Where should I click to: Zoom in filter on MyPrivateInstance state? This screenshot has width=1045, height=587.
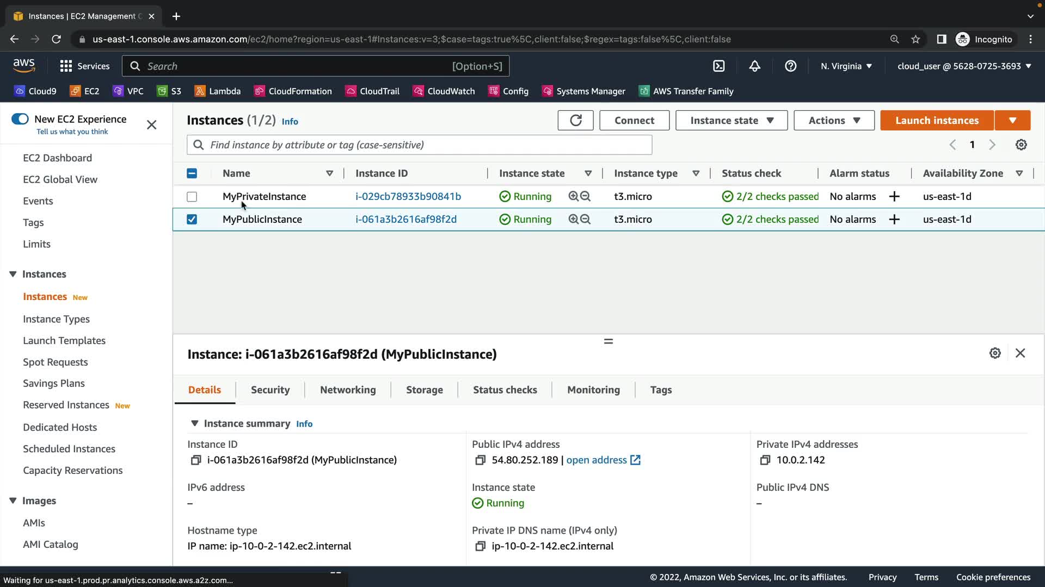point(573,196)
